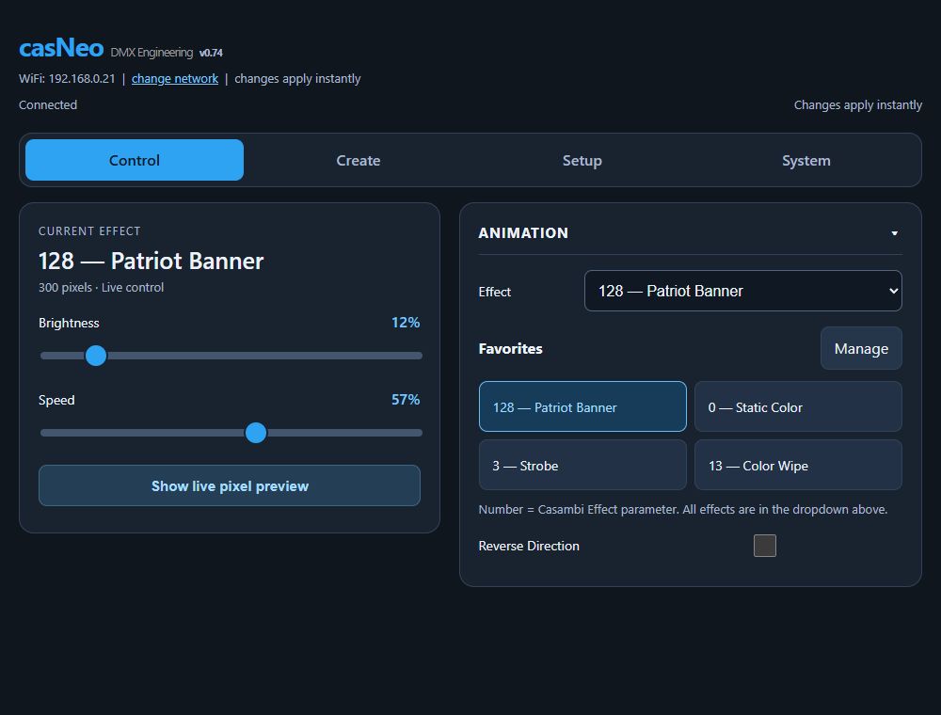Click the Favorites heading
The image size is (941, 715).
(510, 348)
